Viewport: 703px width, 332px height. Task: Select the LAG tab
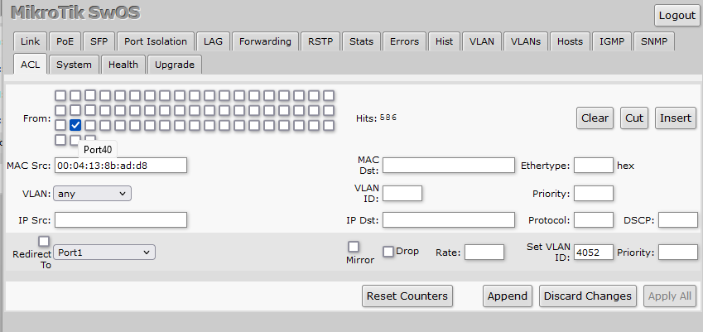pos(213,41)
